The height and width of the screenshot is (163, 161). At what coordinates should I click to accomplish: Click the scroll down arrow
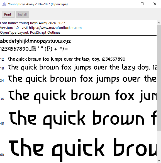[159, 161]
